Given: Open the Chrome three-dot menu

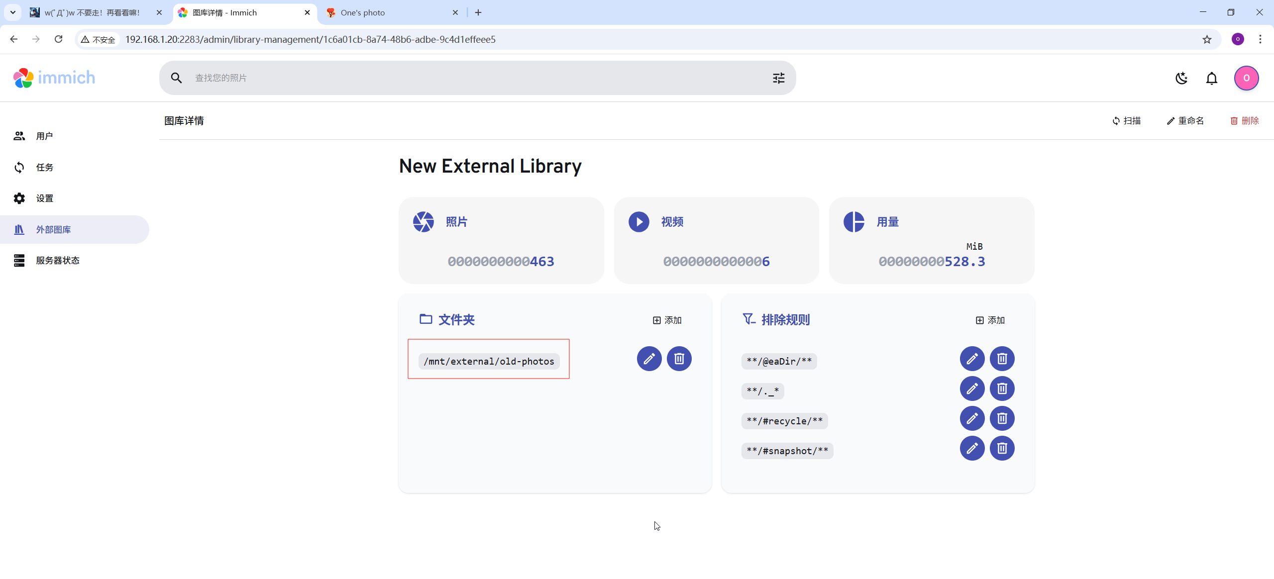Looking at the screenshot, I should click(x=1260, y=39).
